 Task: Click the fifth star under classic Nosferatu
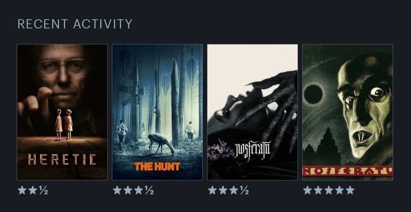(350, 190)
